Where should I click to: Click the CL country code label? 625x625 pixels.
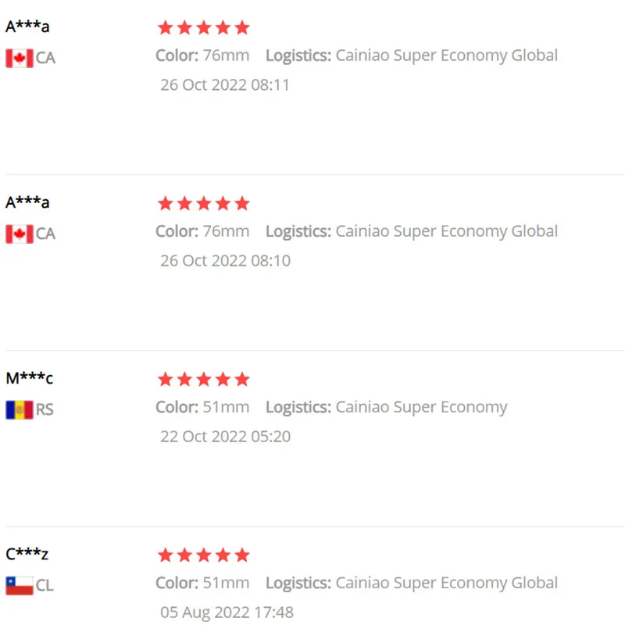click(45, 585)
